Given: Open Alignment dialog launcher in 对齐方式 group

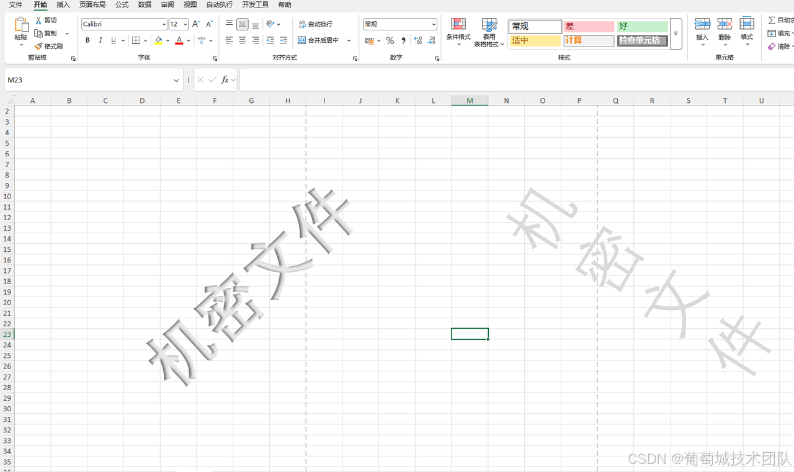Looking at the screenshot, I should click(x=355, y=58).
